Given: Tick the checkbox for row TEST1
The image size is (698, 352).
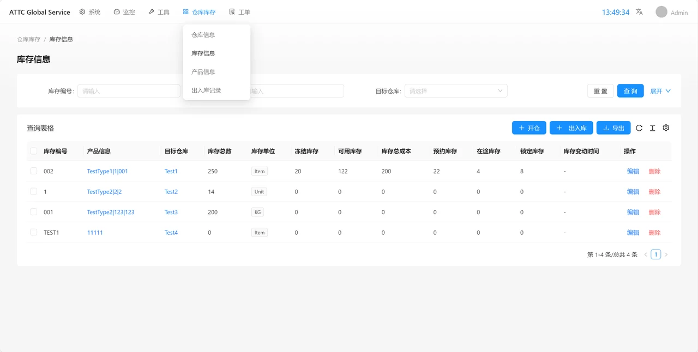Looking at the screenshot, I should pyautogui.click(x=34, y=232).
